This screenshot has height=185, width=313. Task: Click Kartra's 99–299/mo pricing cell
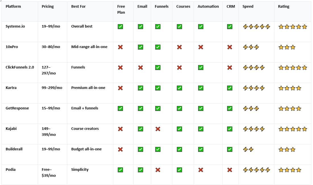52,88
